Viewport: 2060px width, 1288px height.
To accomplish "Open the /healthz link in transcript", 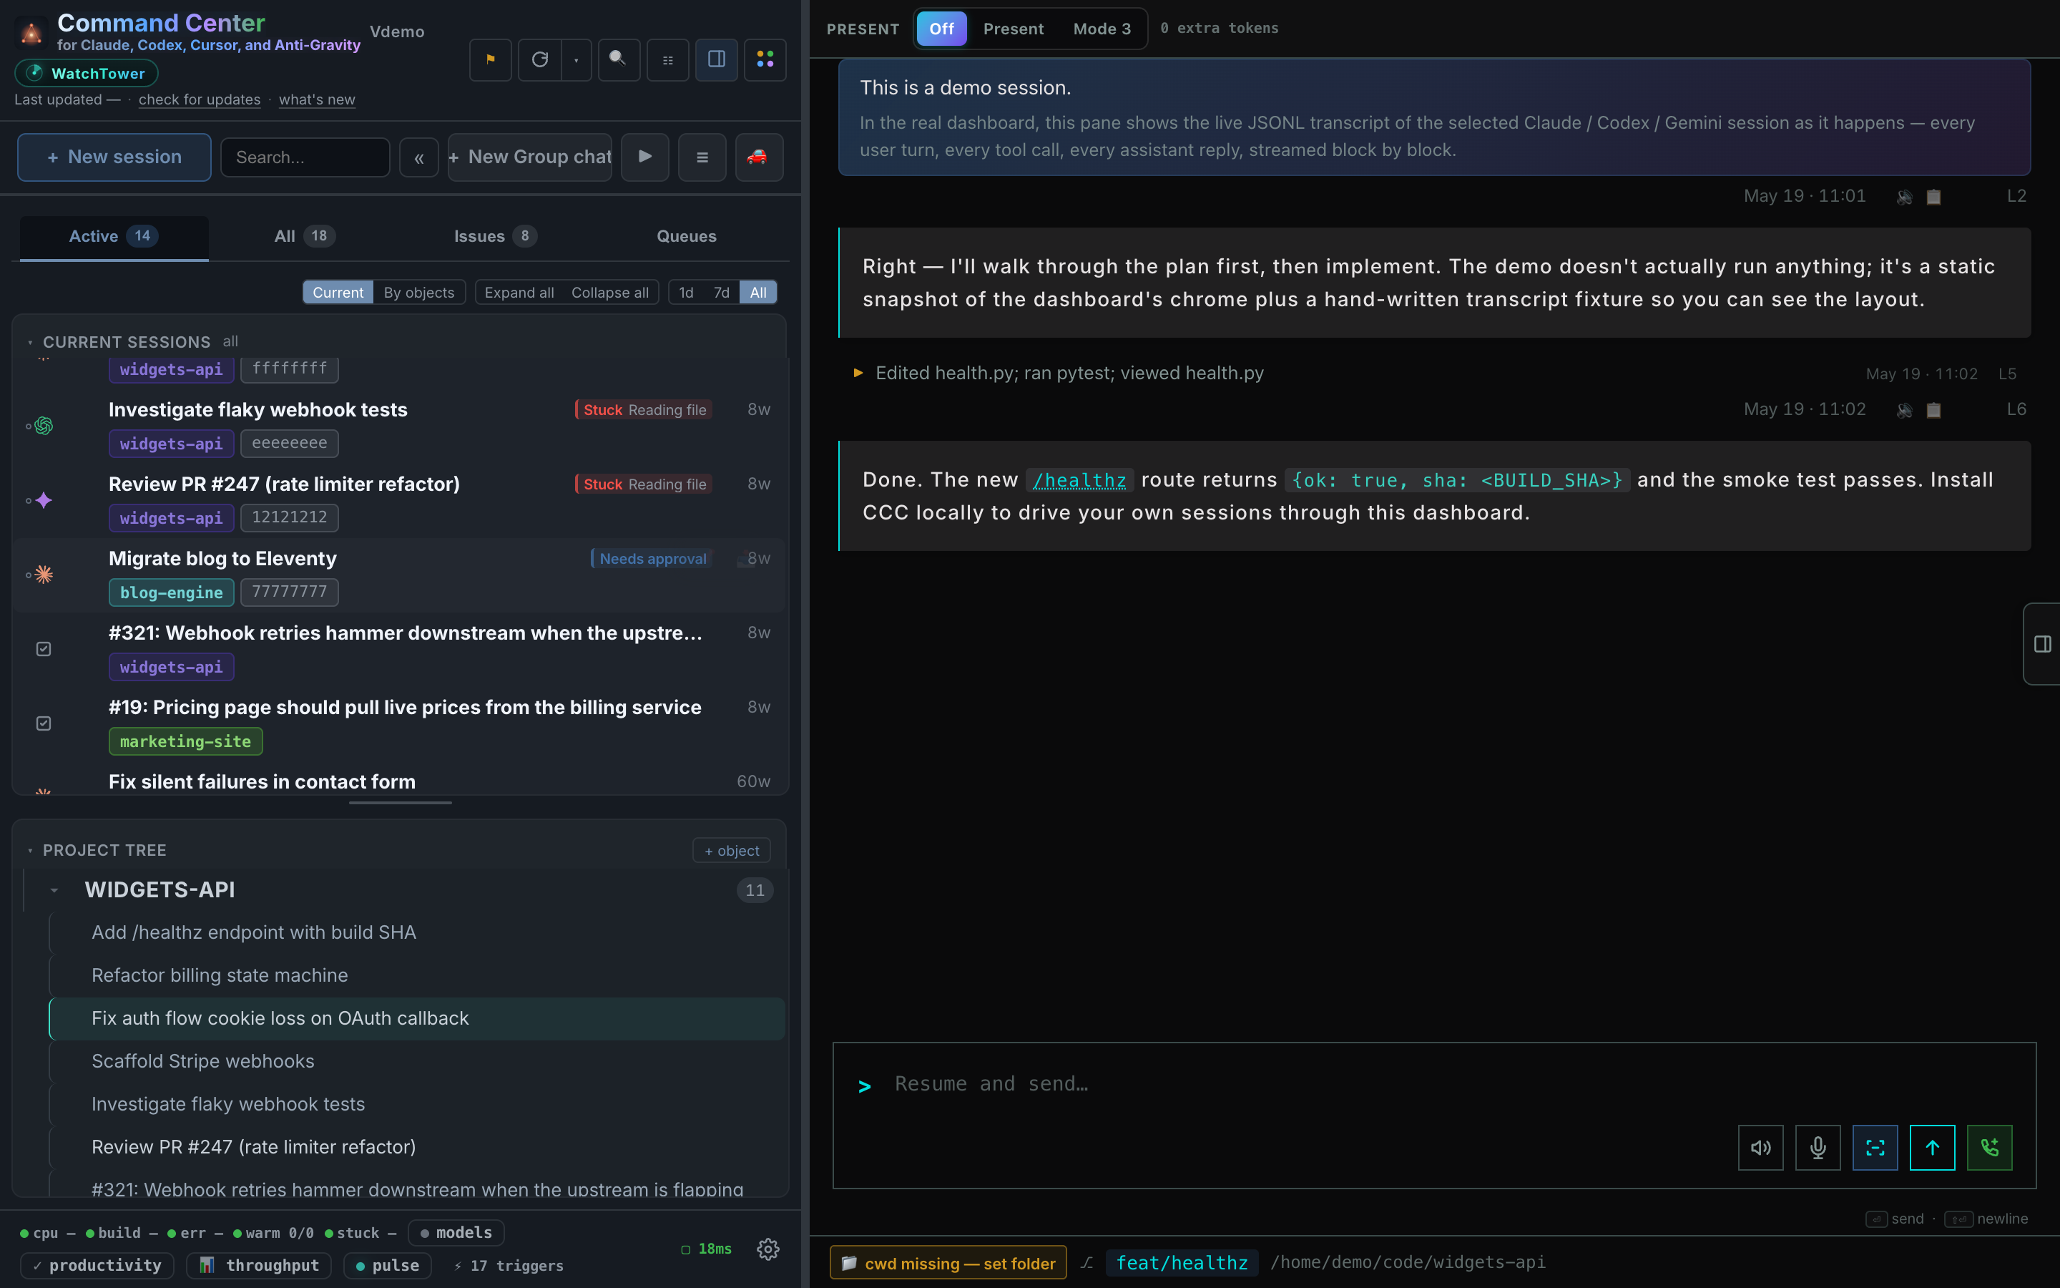I will 1079,480.
